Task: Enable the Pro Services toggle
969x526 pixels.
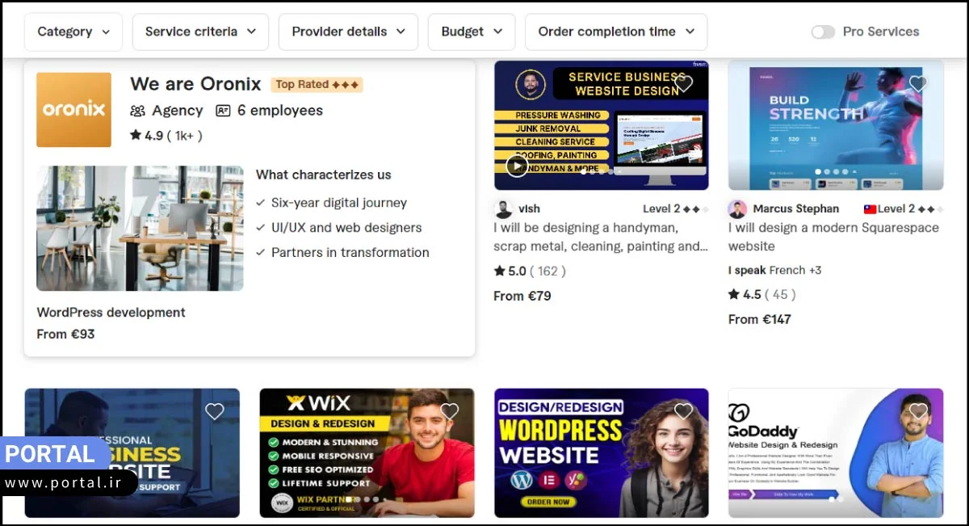Action: (x=823, y=32)
